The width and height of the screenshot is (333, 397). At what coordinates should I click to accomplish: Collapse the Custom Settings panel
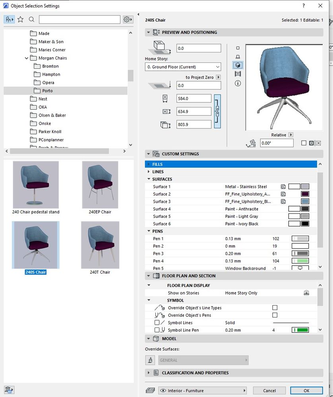[148, 154]
